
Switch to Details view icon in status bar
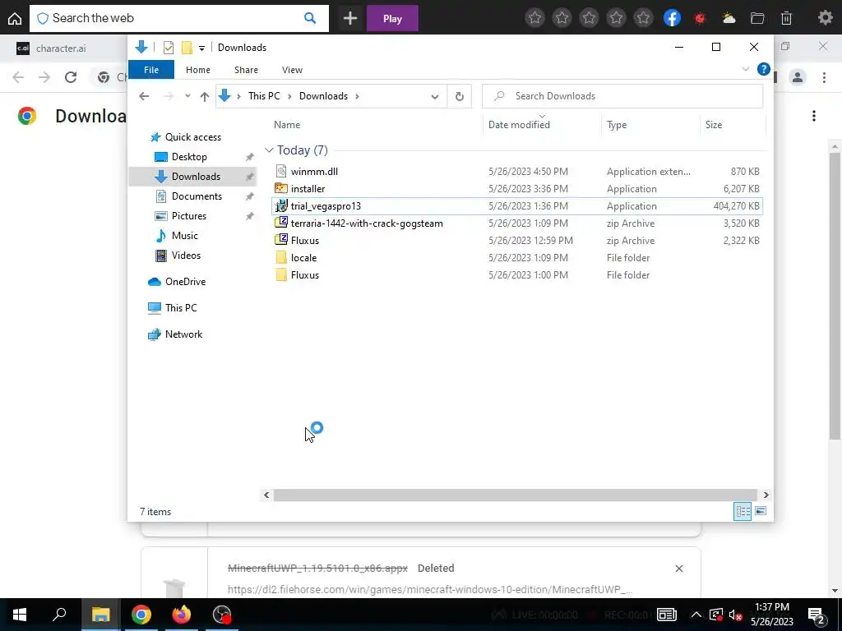pyautogui.click(x=743, y=511)
